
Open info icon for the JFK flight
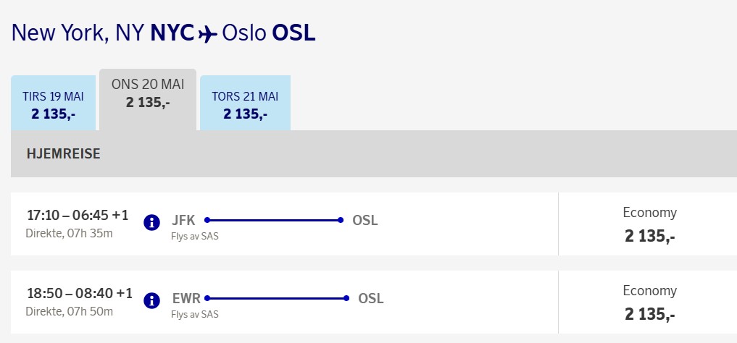[151, 222]
